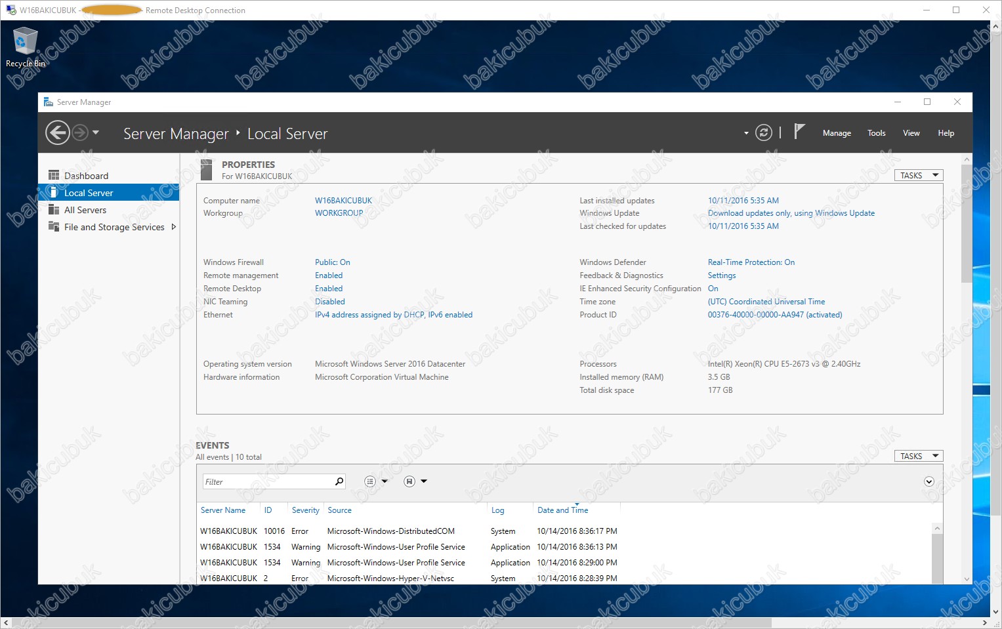
Task: Click Download updates only Windows Update link
Action: click(x=791, y=213)
